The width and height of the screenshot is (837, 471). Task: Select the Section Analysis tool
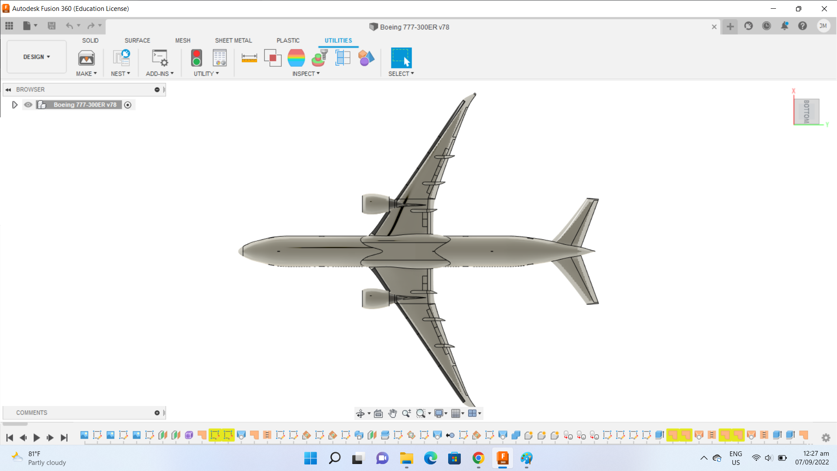[343, 58]
